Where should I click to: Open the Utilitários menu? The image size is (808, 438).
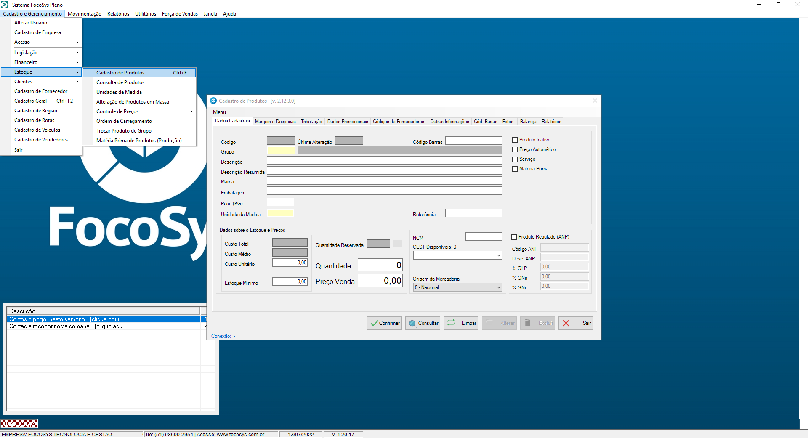click(146, 14)
